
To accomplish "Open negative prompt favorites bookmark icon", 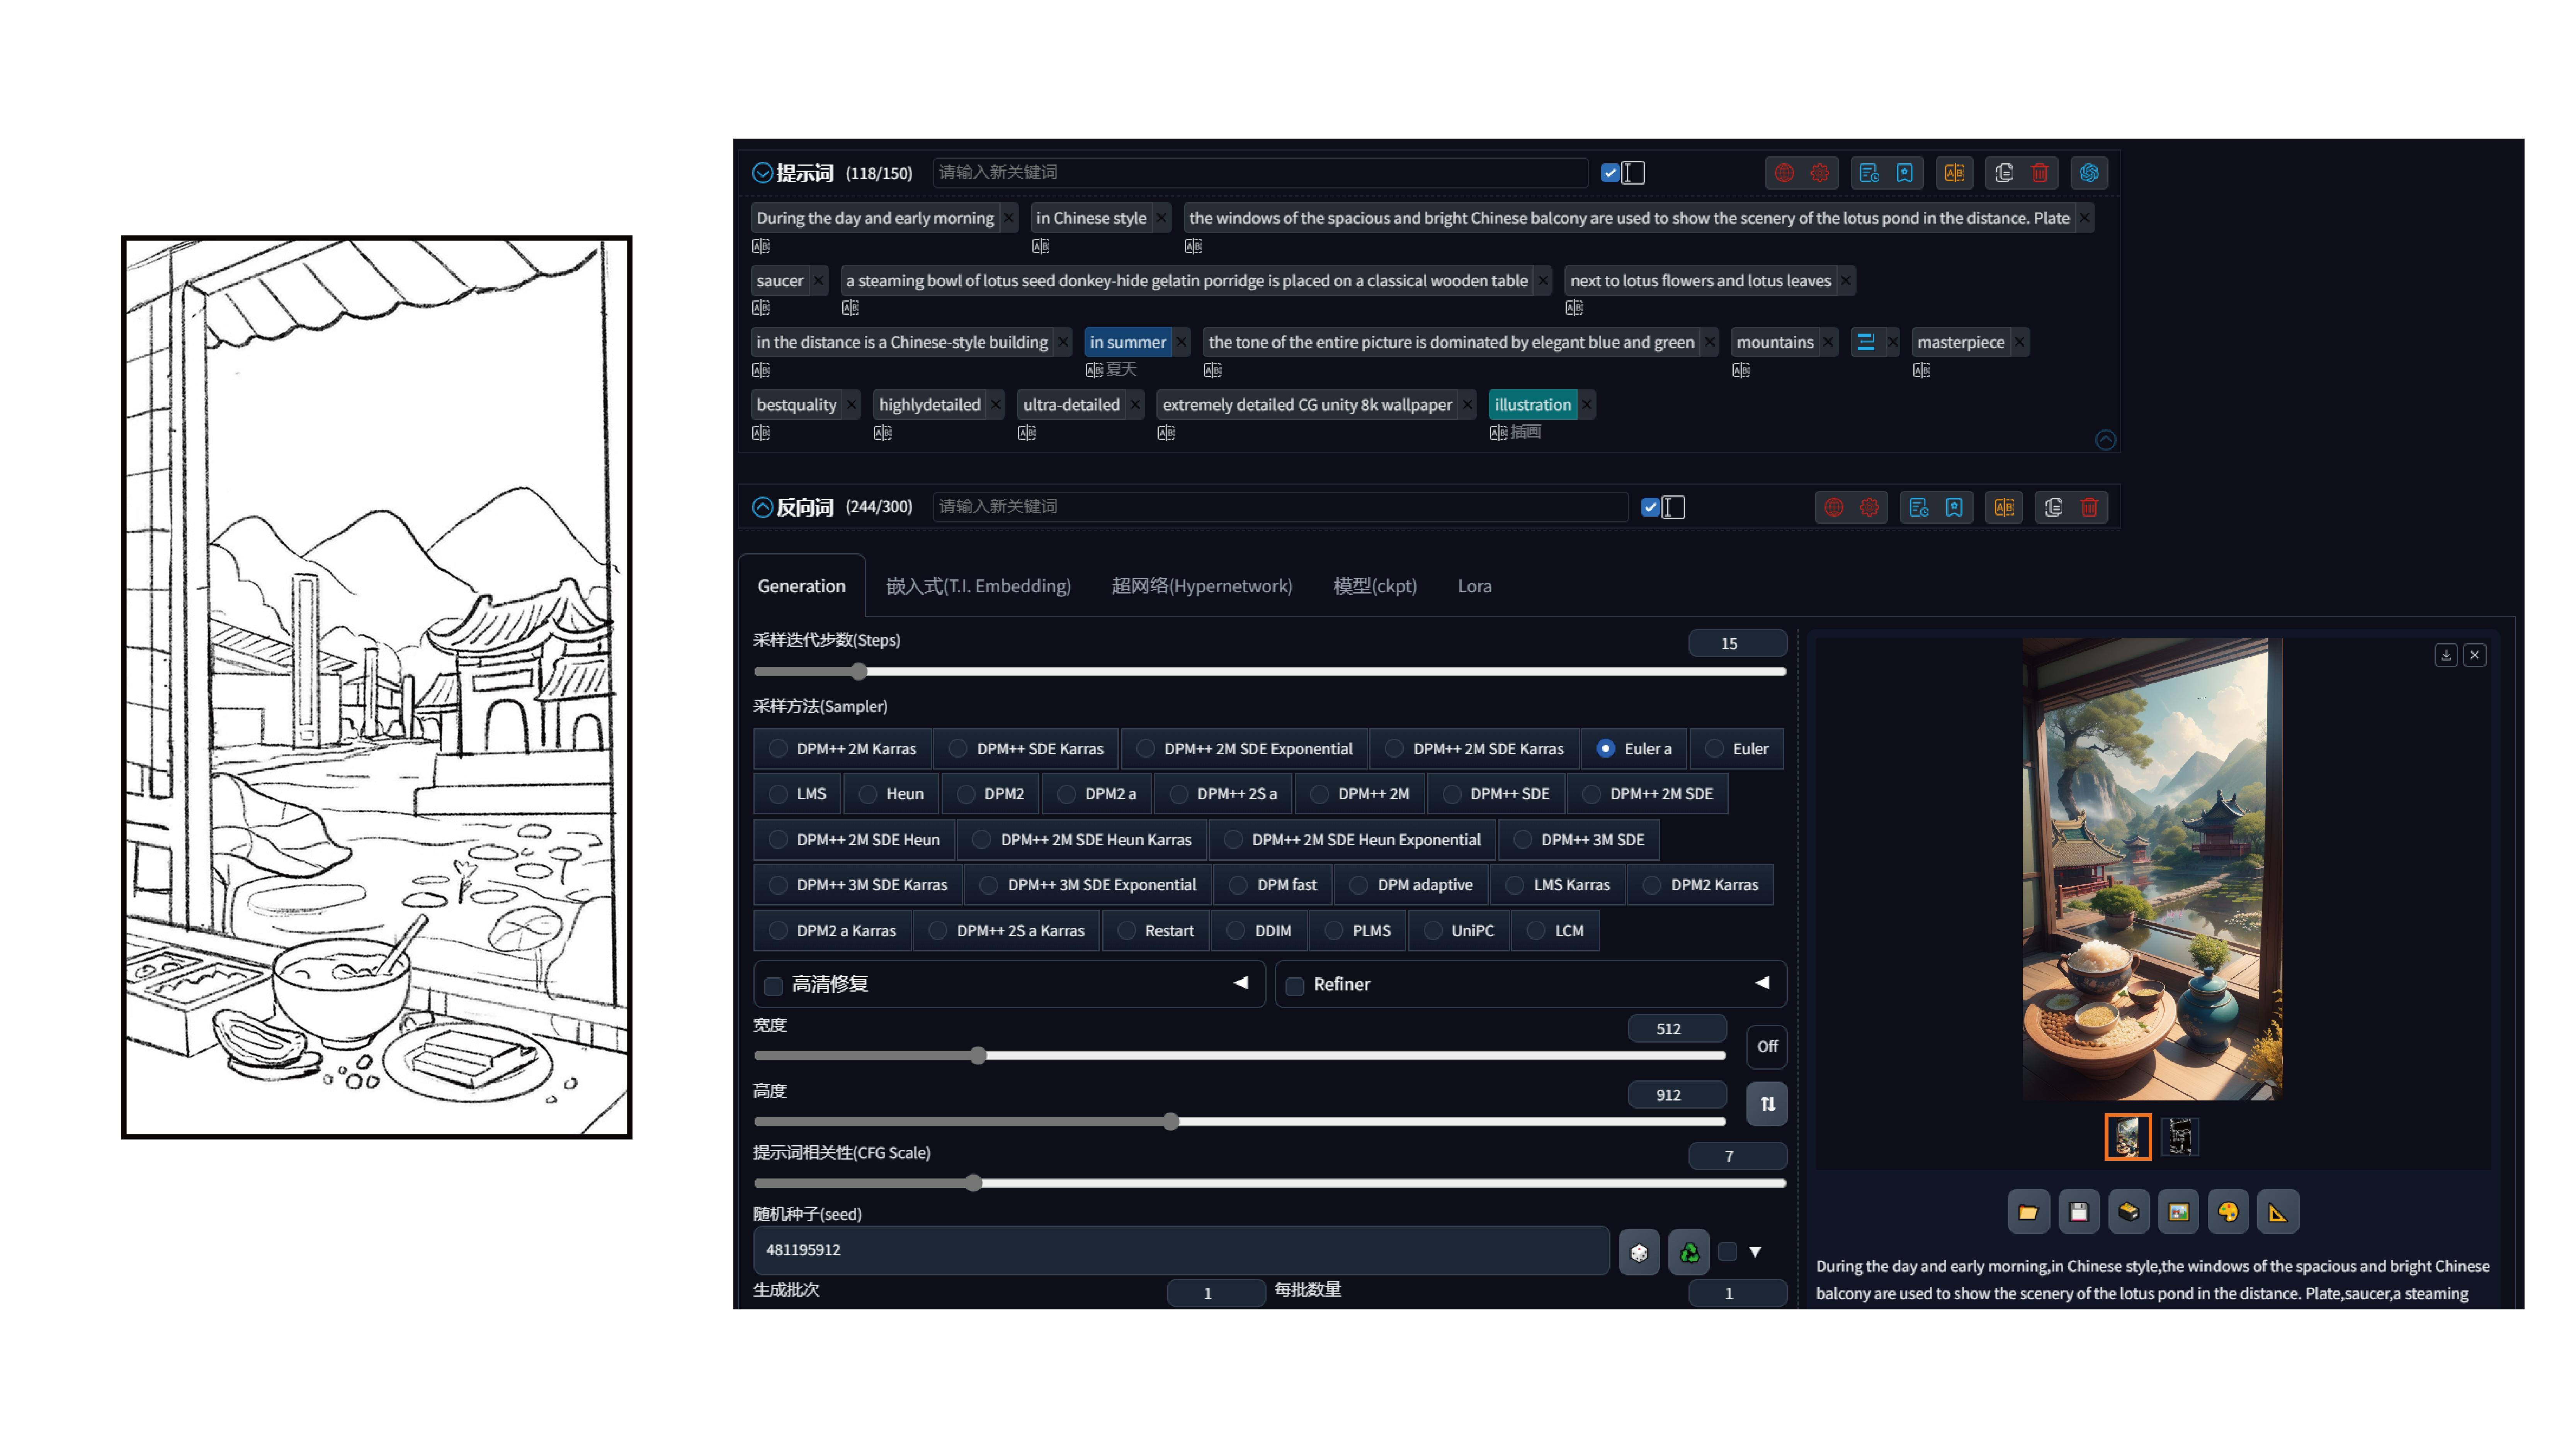I will point(1954,508).
